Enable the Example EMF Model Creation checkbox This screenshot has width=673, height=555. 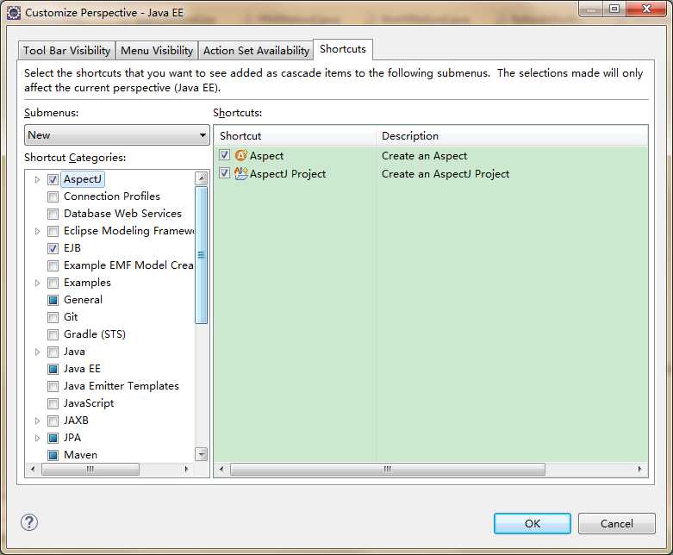click(x=53, y=265)
